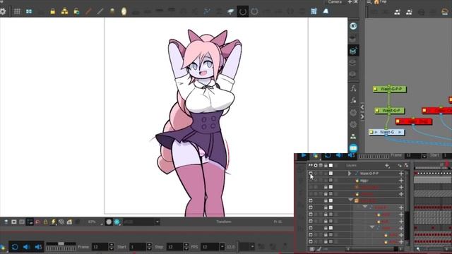452x254 pixels.
Task: Collapse the orange group layer arrow
Action: click(350, 200)
